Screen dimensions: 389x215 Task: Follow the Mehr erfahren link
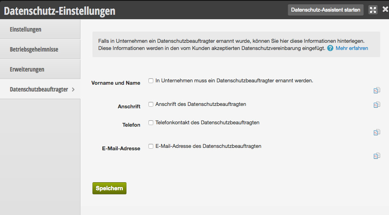click(352, 48)
